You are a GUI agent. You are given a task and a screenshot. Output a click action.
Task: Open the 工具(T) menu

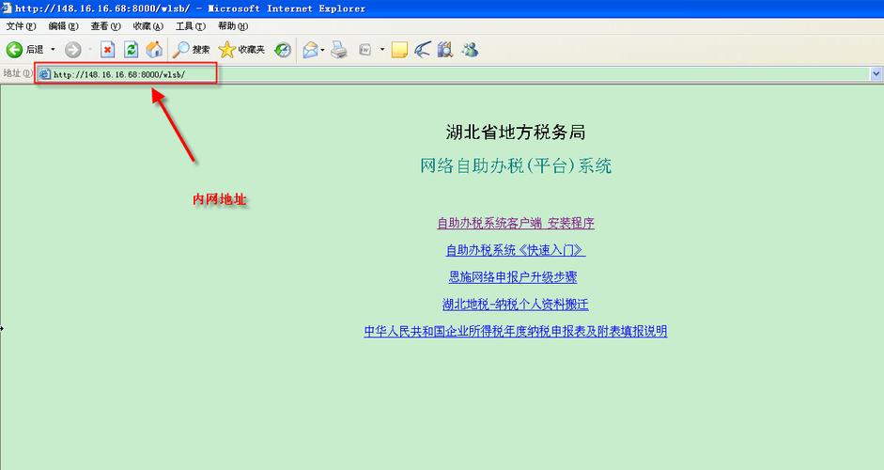pos(191,26)
